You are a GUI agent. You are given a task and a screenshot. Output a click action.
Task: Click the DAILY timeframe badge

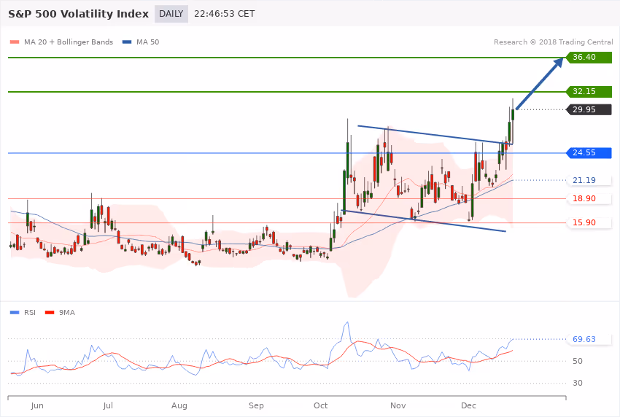pos(171,14)
